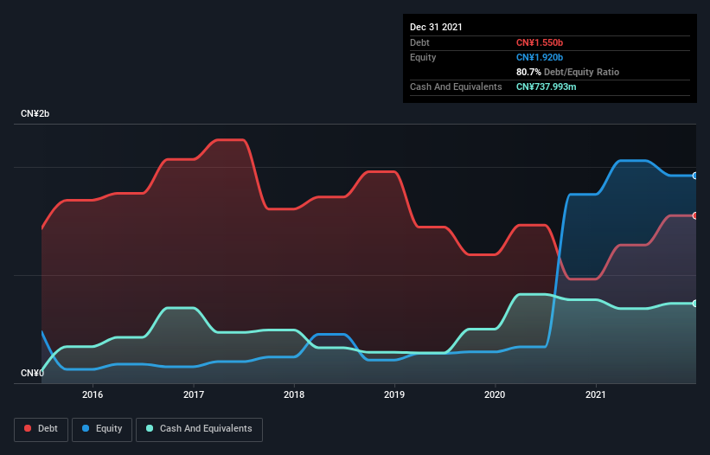The height and width of the screenshot is (455, 710).
Task: Click the 2017 x-axis label
Action: point(194,394)
